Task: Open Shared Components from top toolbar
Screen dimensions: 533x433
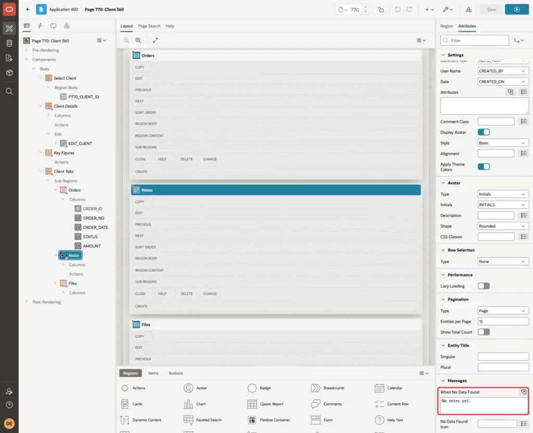Action: [468, 9]
